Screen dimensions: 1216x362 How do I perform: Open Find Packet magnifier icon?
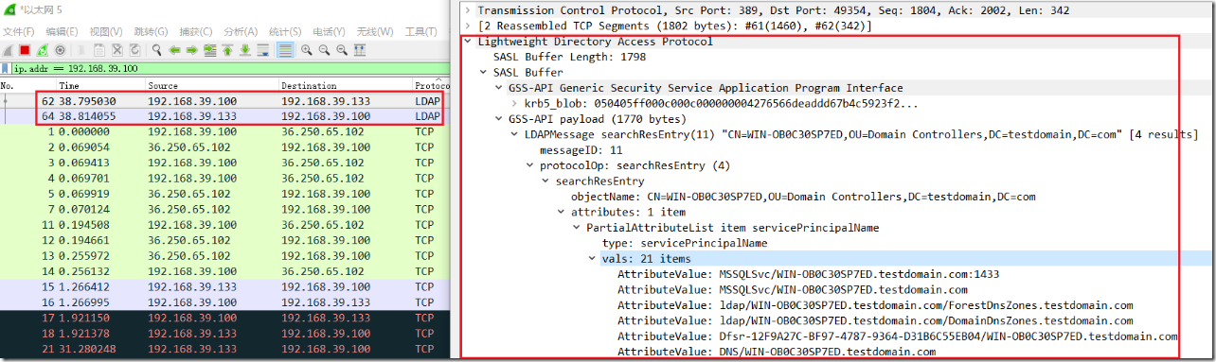(x=157, y=50)
